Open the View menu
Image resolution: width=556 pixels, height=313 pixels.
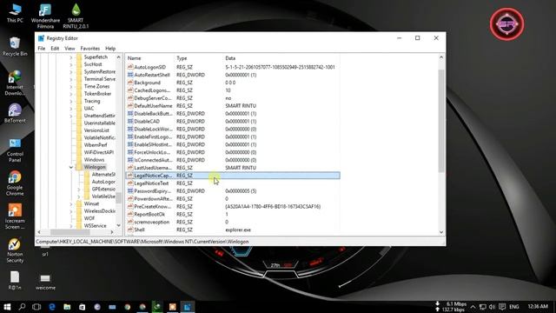pos(69,49)
